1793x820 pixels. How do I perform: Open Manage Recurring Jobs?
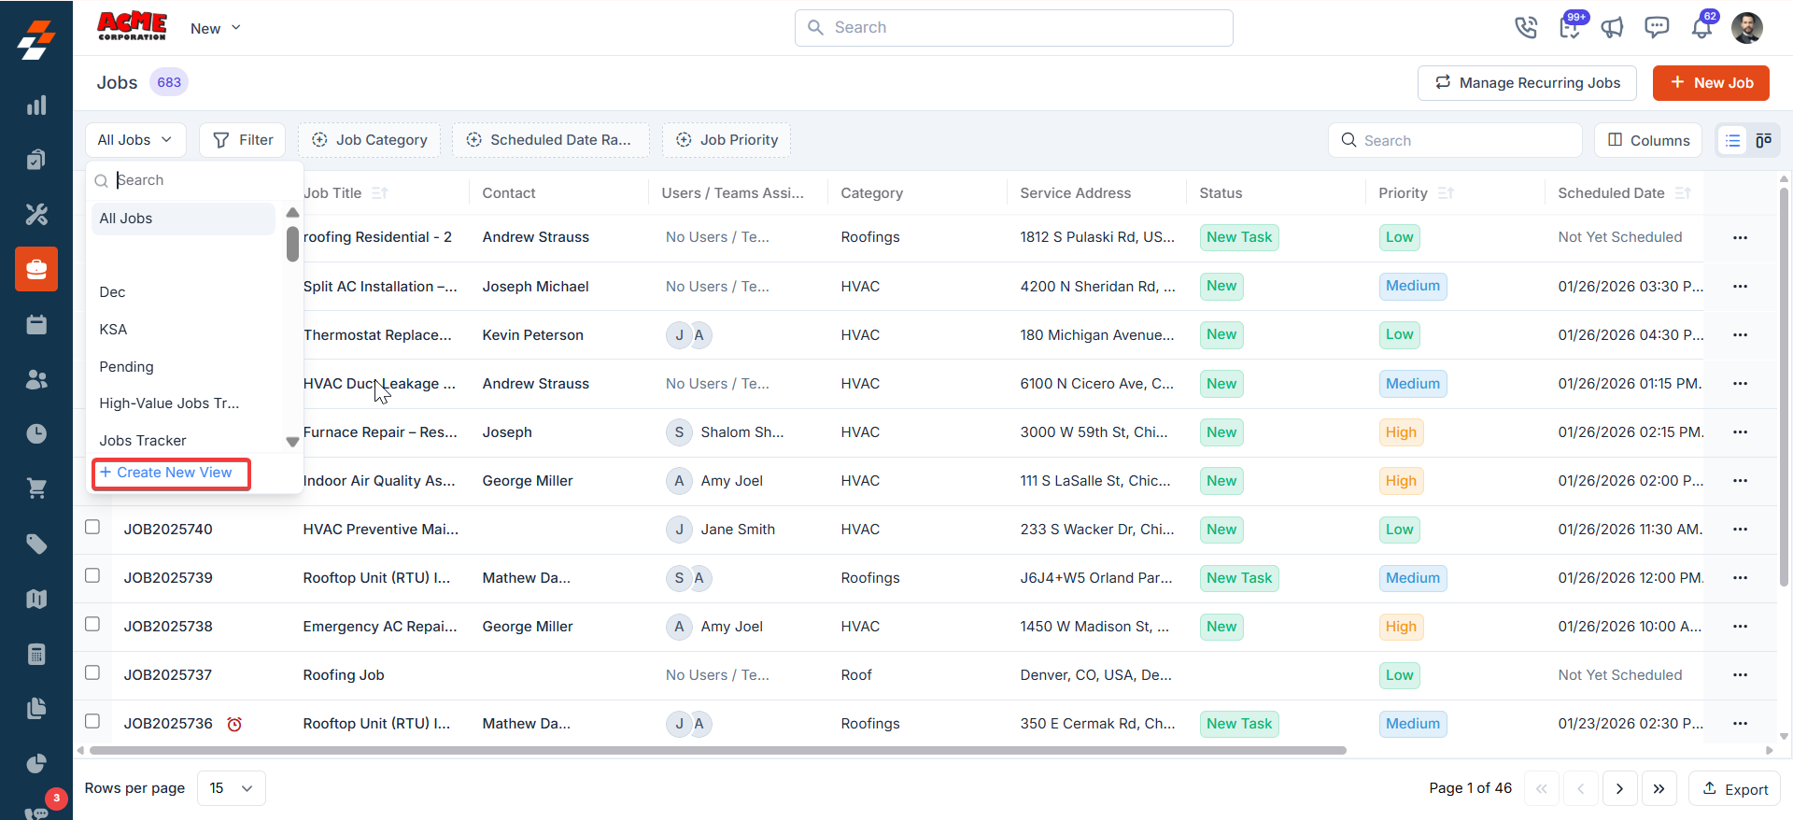coord(1527,83)
